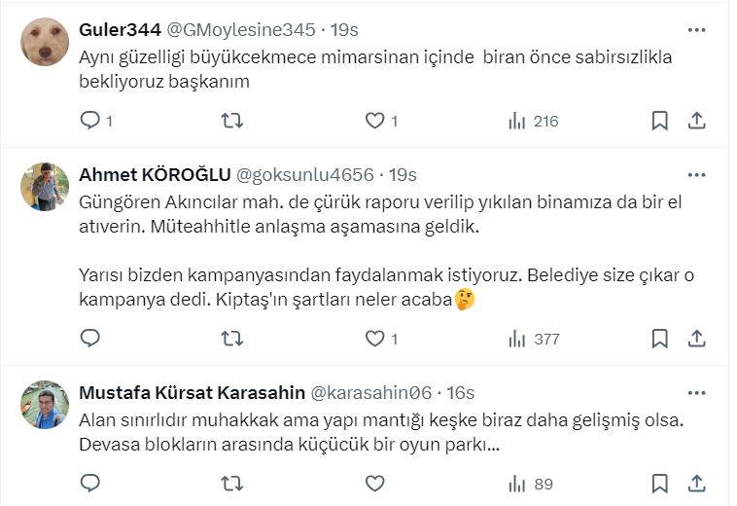This screenshot has width=737, height=506.
Task: Reply to Guler344's tweet
Action: coord(90,121)
